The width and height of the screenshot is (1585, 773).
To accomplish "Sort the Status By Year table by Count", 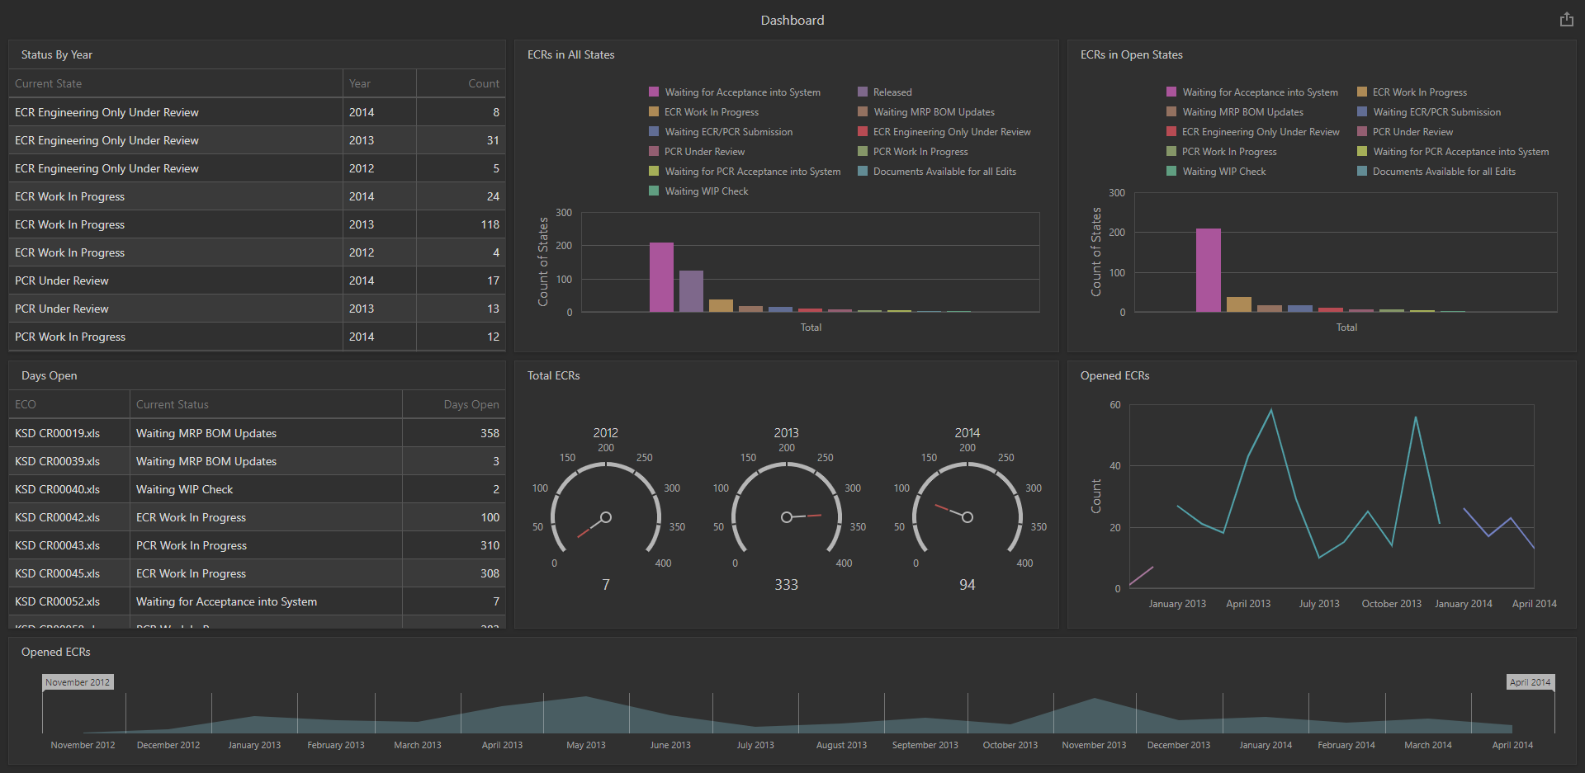I will coord(483,82).
